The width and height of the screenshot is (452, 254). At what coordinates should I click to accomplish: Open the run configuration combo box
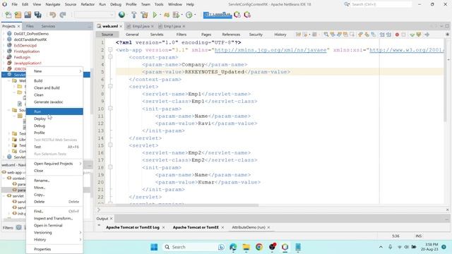94,15
